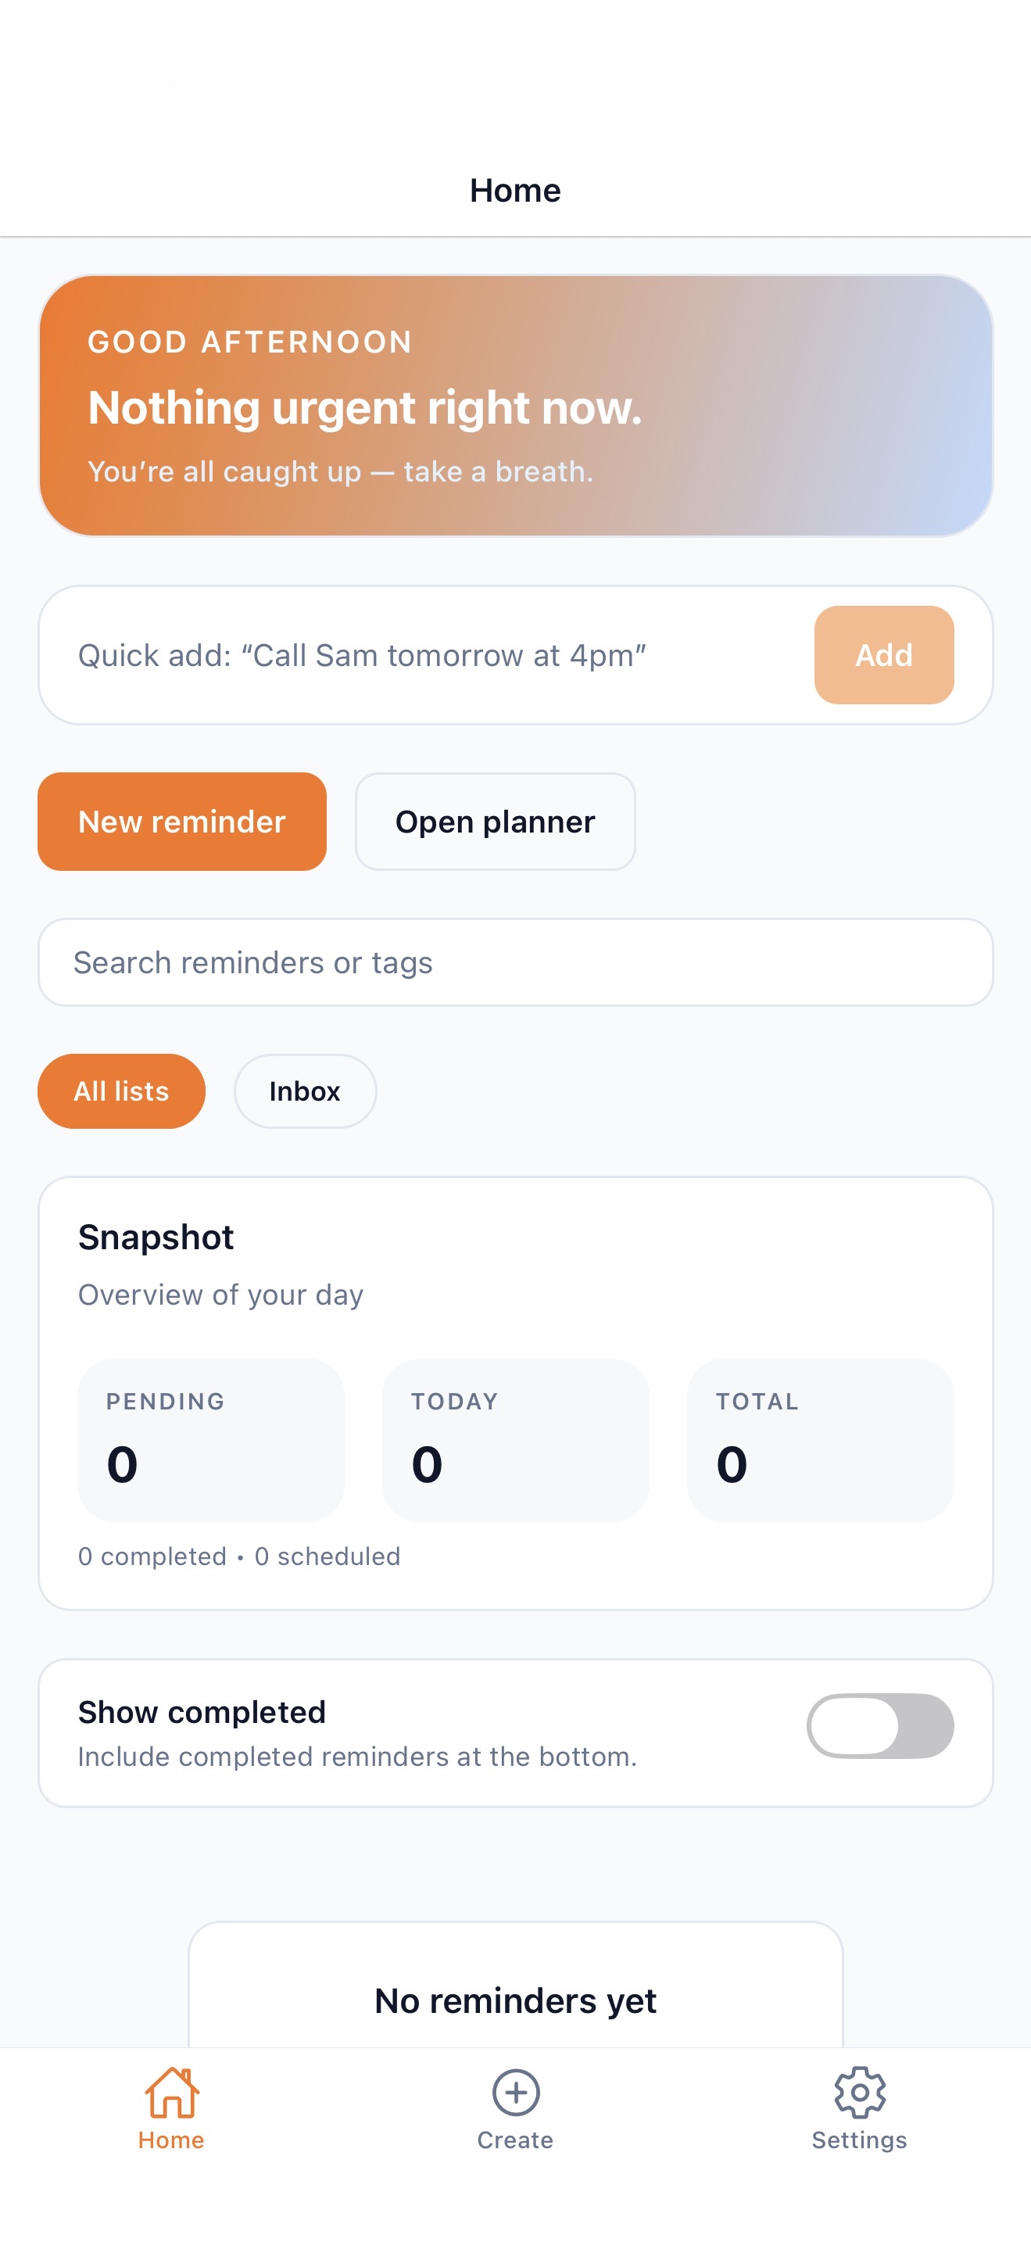Select the All lists filter chip

(121, 1091)
